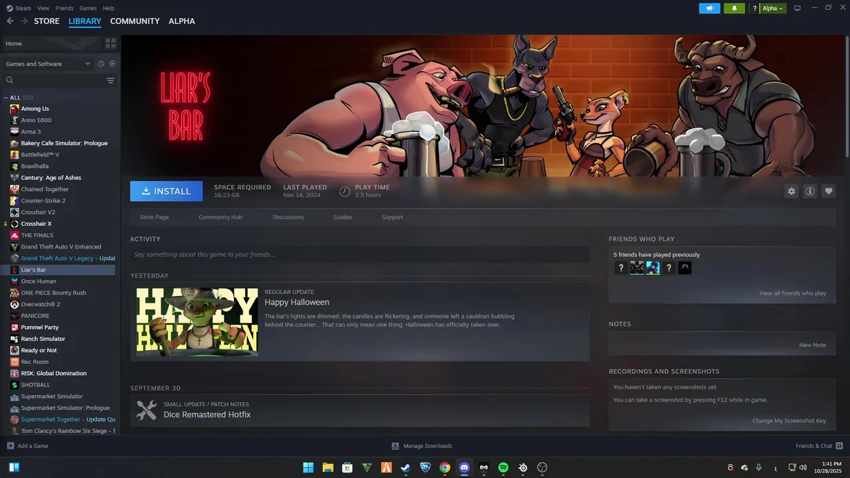Open the announcements megaphone button
Viewport: 850px width, 478px height.
709,9
